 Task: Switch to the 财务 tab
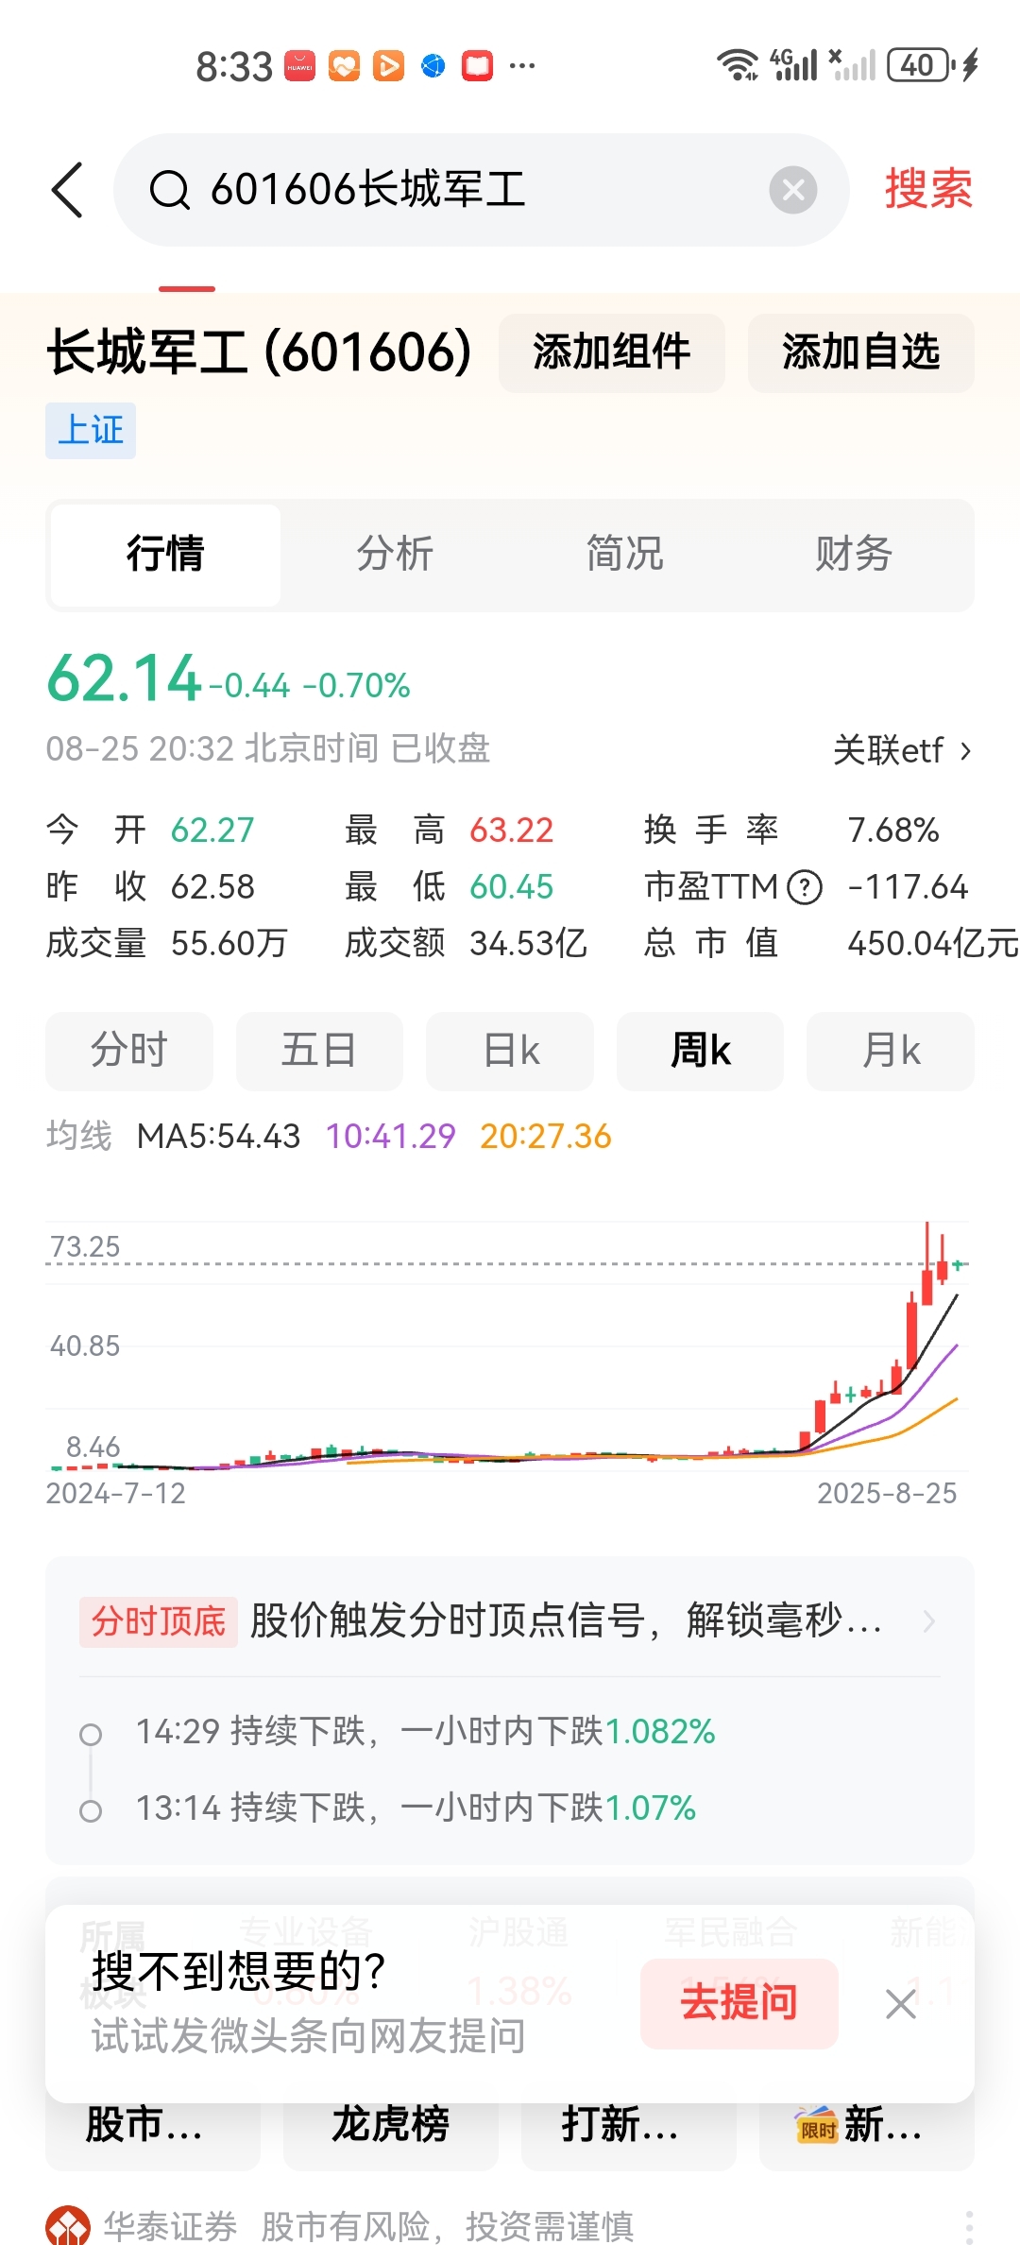(854, 555)
